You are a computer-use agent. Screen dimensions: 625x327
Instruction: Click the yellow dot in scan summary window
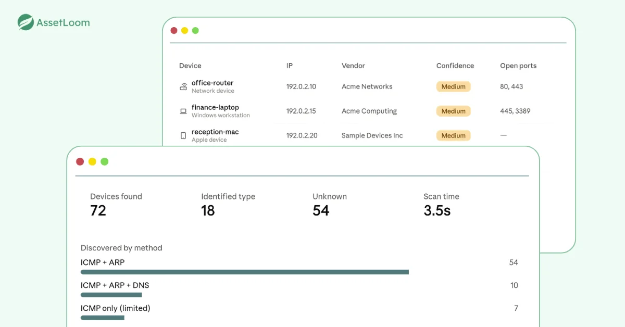(x=92, y=161)
